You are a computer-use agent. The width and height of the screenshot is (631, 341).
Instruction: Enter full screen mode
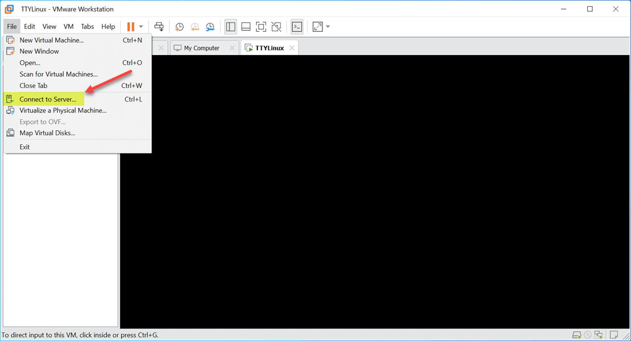click(261, 27)
